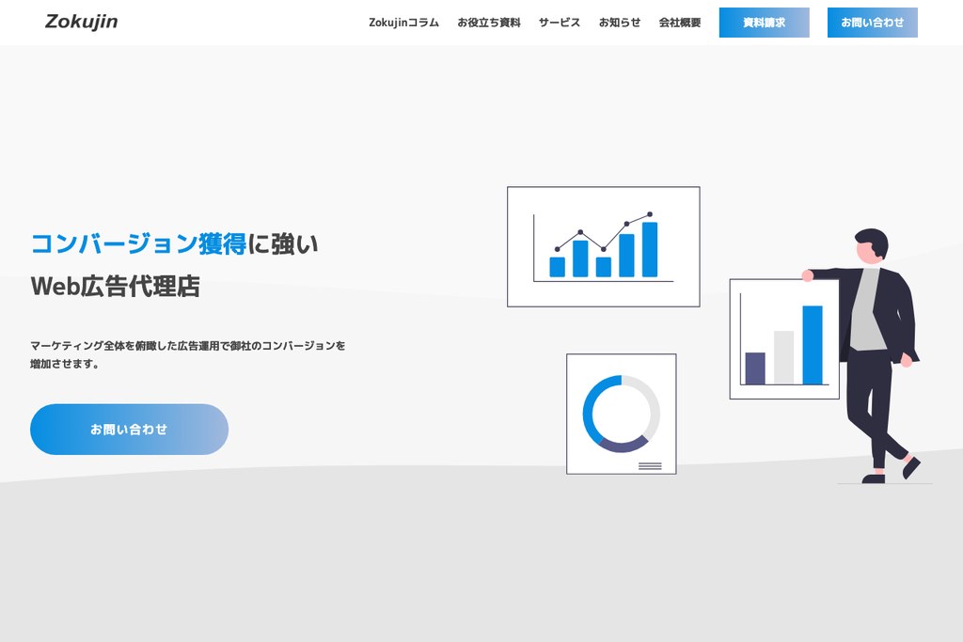Open the サービス page from the navigation
963x642 pixels.
click(559, 22)
